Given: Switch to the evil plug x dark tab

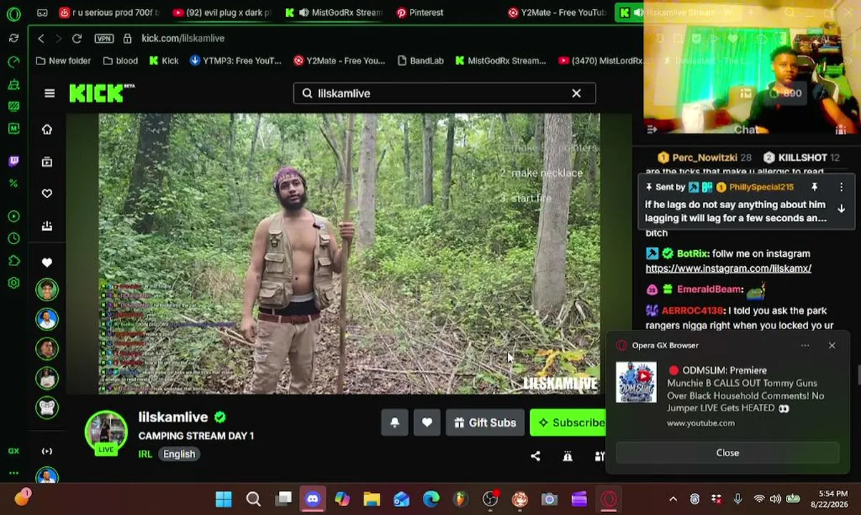Looking at the screenshot, I should pyautogui.click(x=221, y=12).
